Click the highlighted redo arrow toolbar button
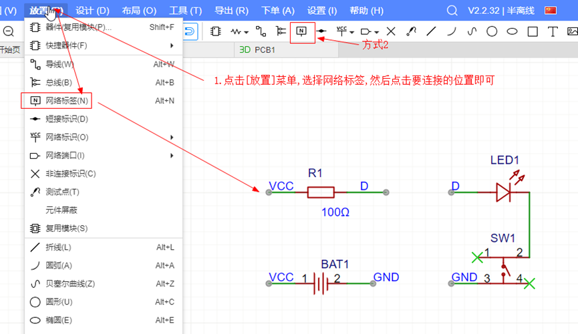Image resolution: width=578 pixels, height=334 pixels. (190, 31)
